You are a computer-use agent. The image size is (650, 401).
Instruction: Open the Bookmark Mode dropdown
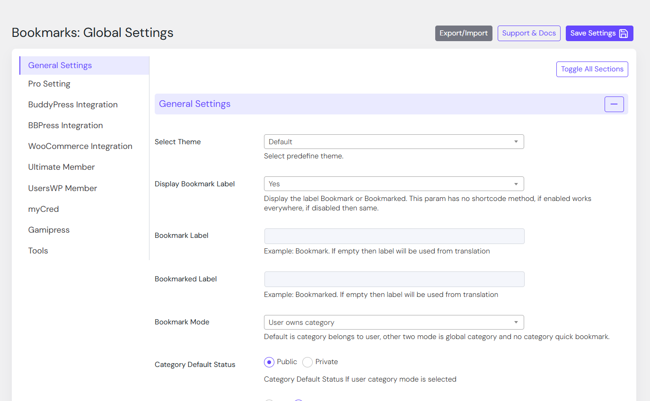394,323
